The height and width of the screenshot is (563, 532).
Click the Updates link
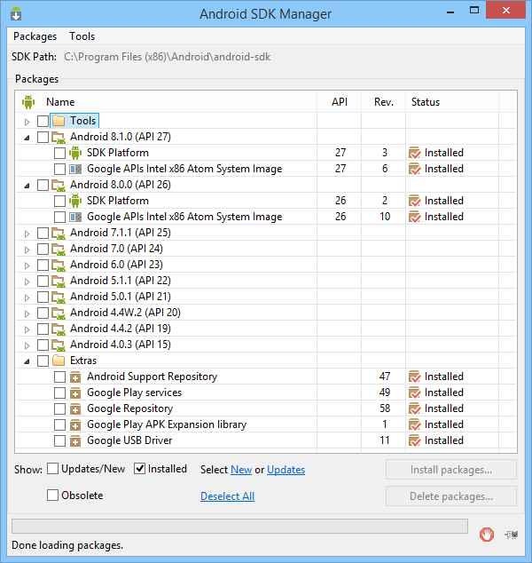click(x=286, y=470)
